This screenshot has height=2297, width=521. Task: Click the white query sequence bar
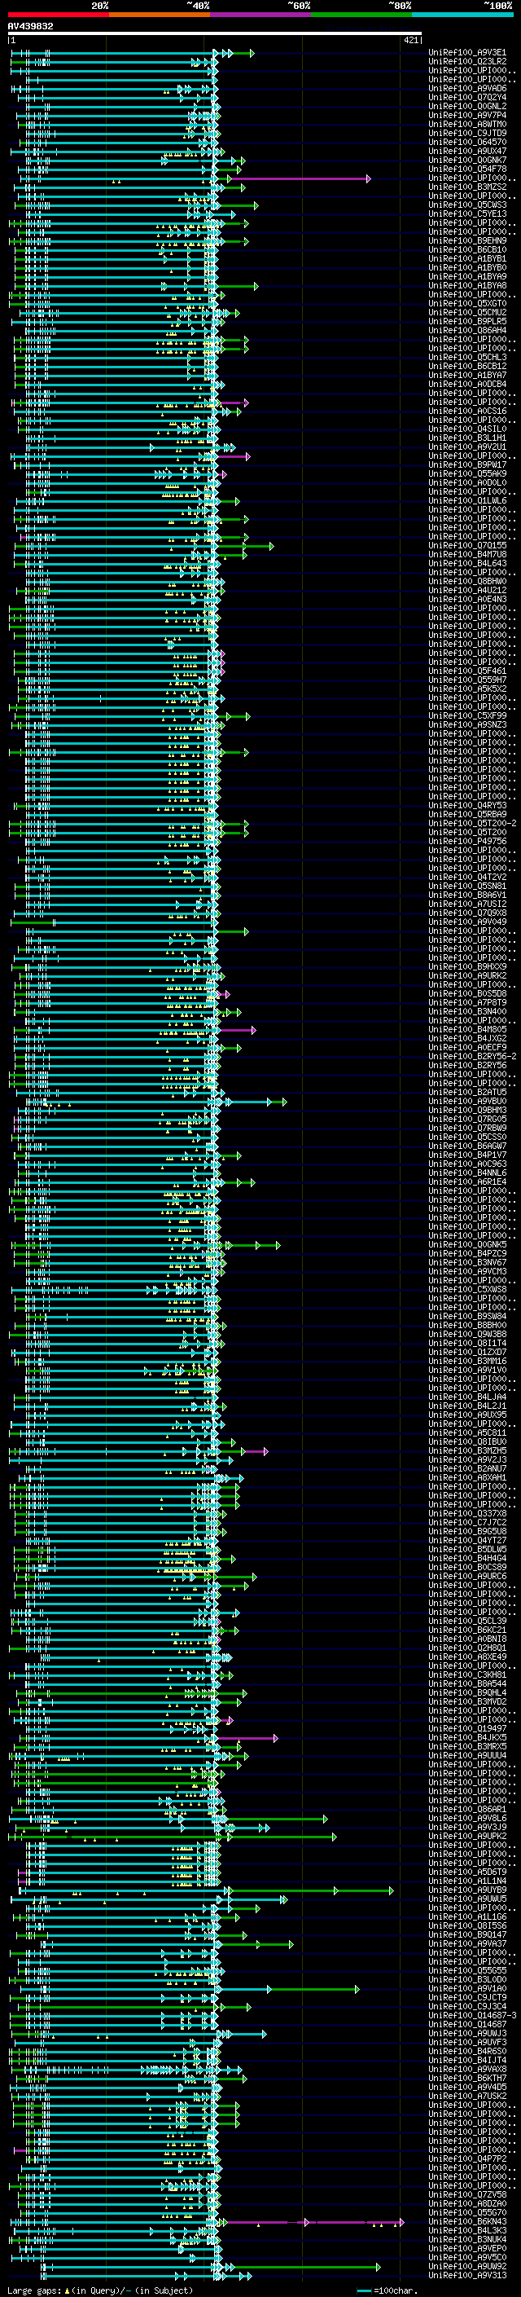click(215, 33)
